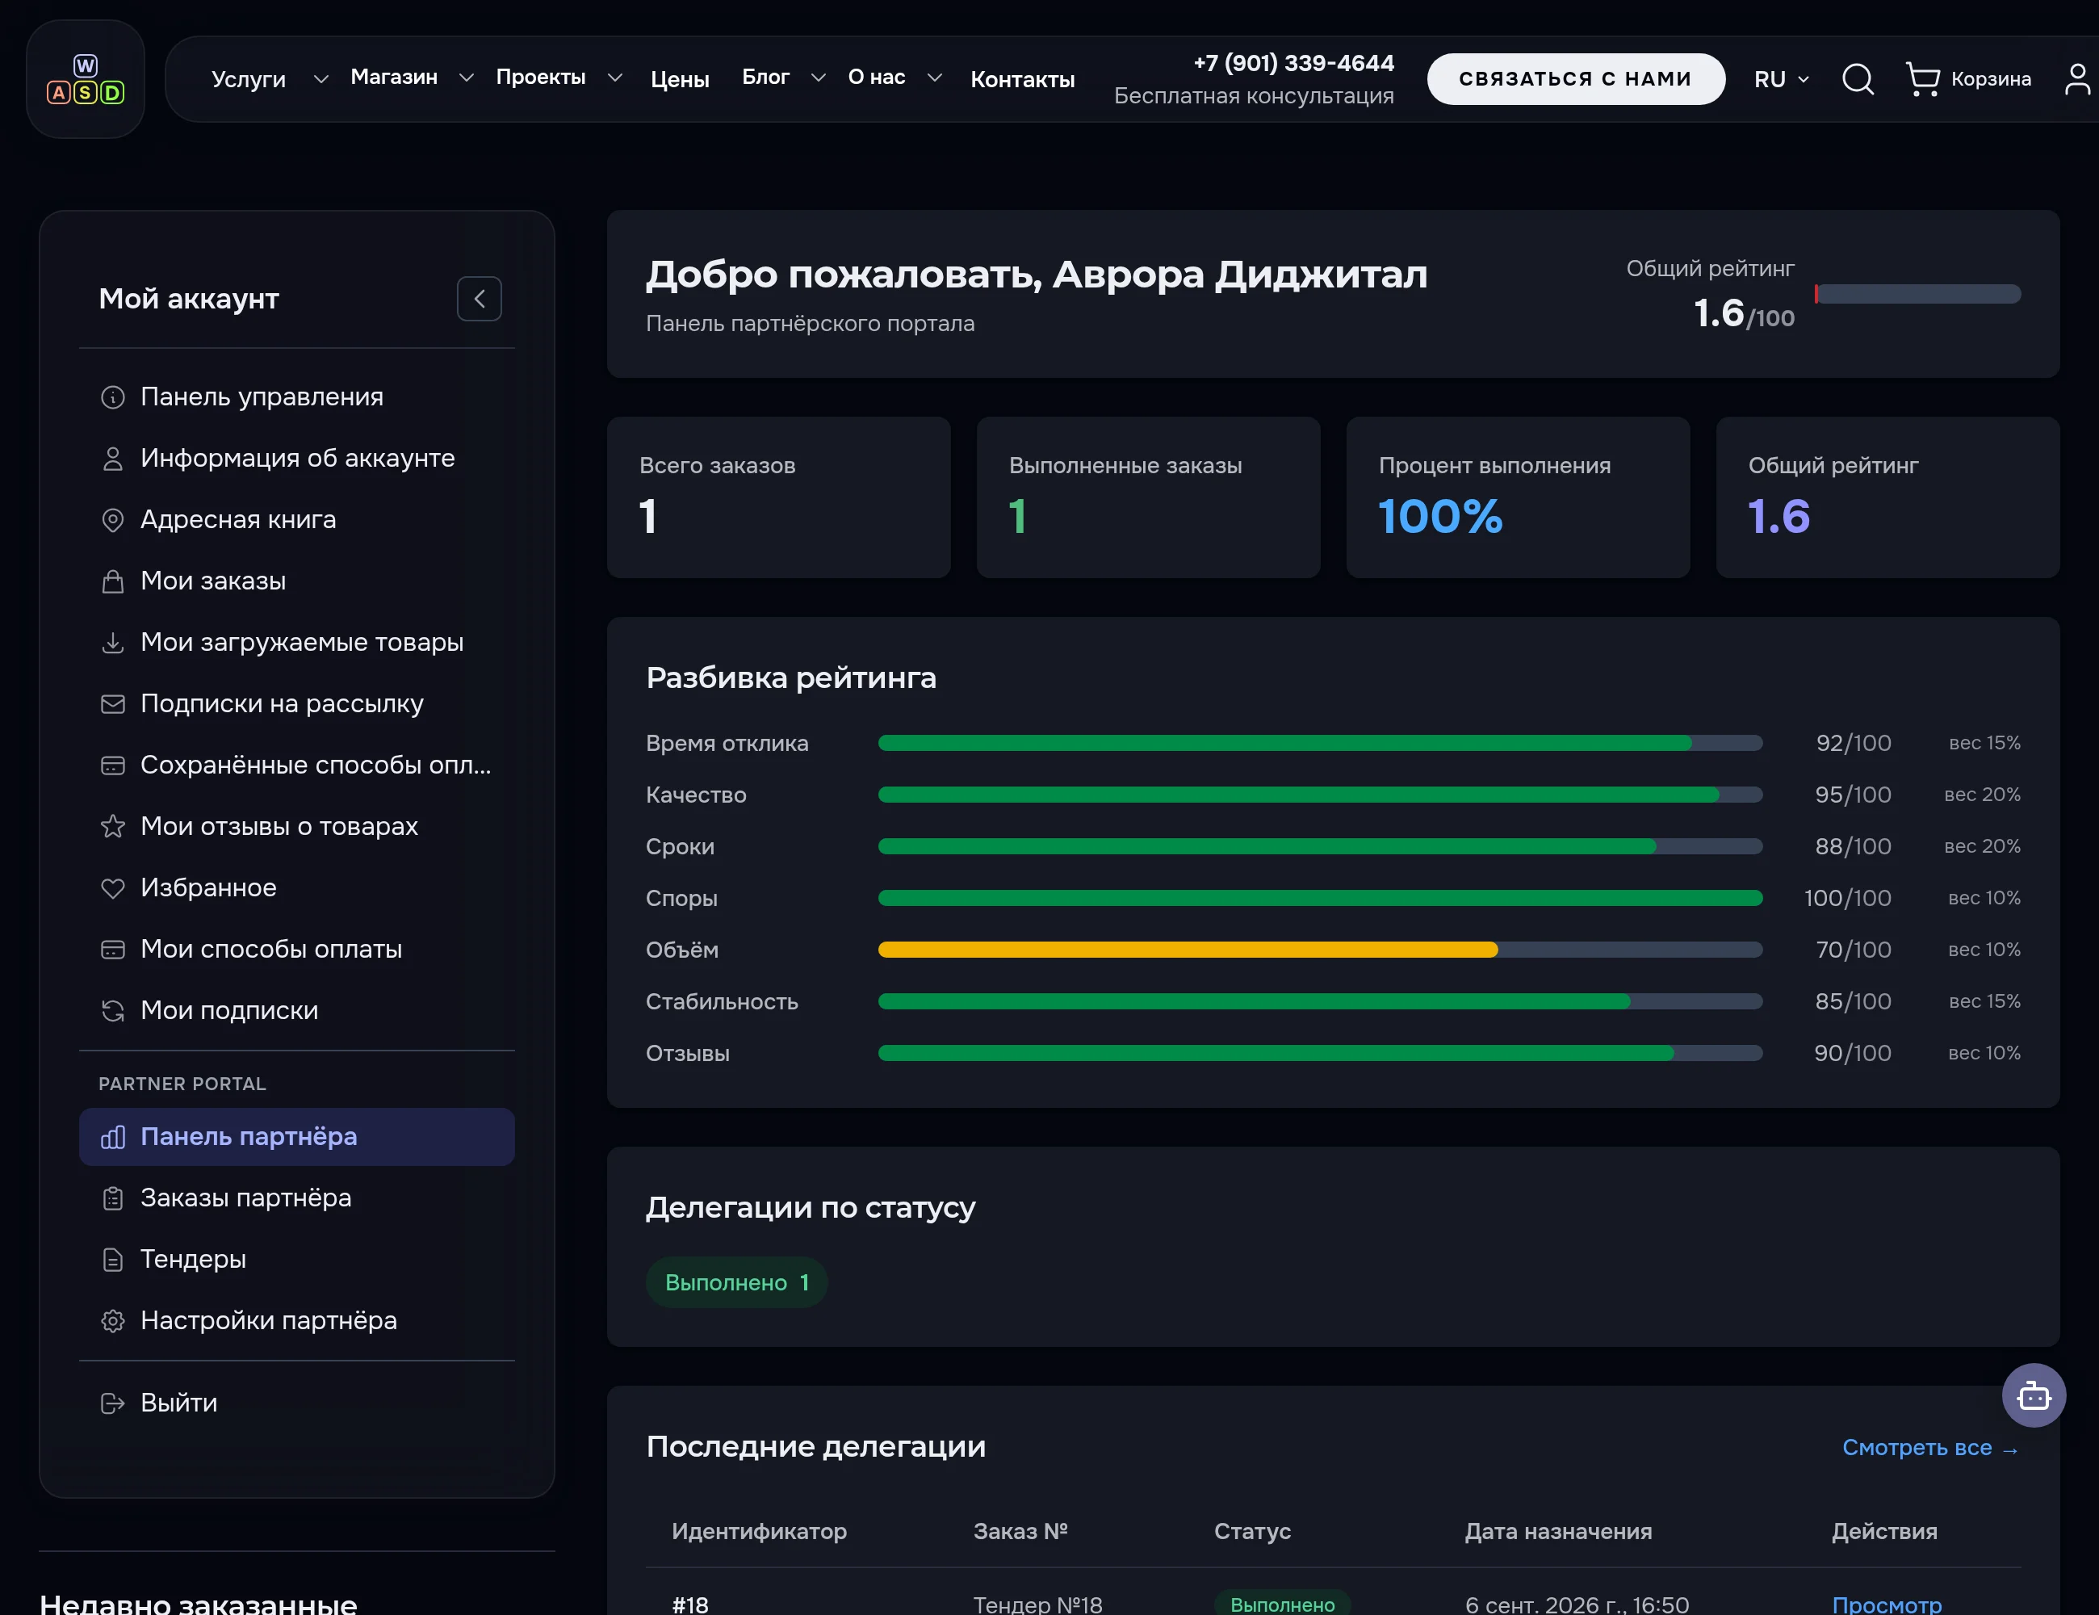Click the phone number +7 (901) 339-4644
This screenshot has width=2099, height=1615.
pos(1292,64)
